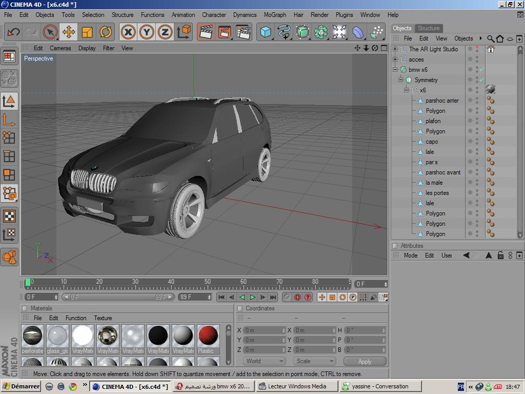Image resolution: width=525 pixels, height=394 pixels.
Task: Switch to the Structure tab
Action: 429,28
